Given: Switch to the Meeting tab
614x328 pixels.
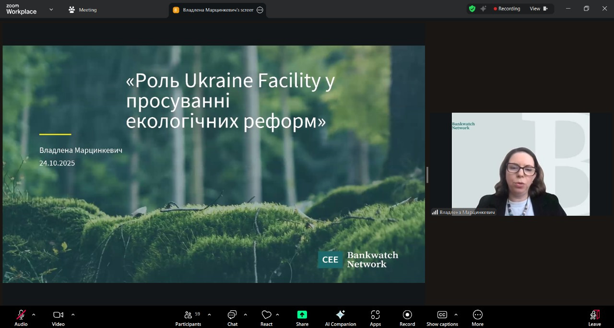Looking at the screenshot, I should click(83, 10).
